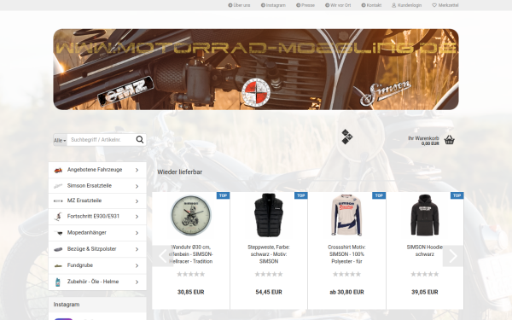Click the Mopedanhänger trailer icon
Image resolution: width=512 pixels, height=320 pixels.
[x=58, y=233]
